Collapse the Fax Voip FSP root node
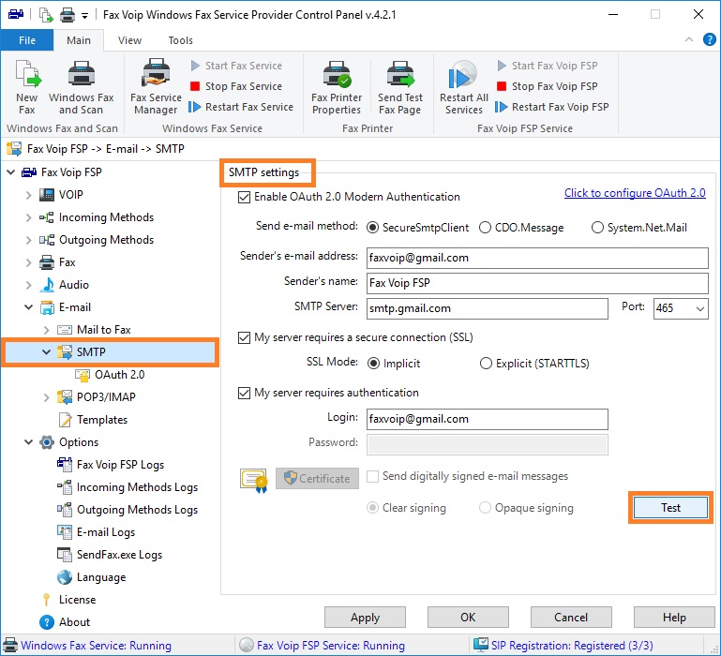 [10, 172]
